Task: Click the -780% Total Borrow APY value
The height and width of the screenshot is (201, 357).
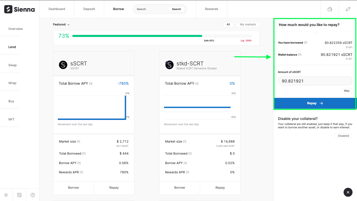Action: pos(123,84)
